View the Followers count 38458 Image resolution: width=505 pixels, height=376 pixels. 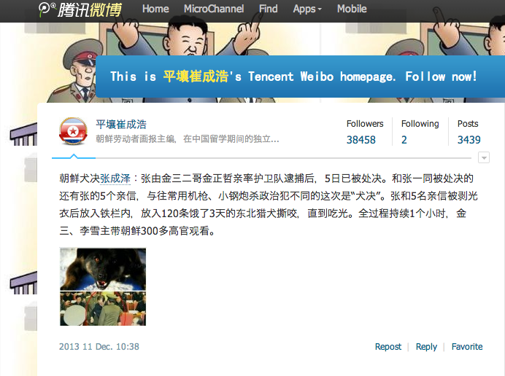pos(361,140)
